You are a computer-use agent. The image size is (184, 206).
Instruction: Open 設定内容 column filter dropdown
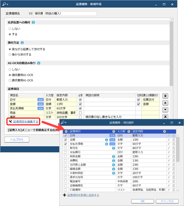coord(165,132)
